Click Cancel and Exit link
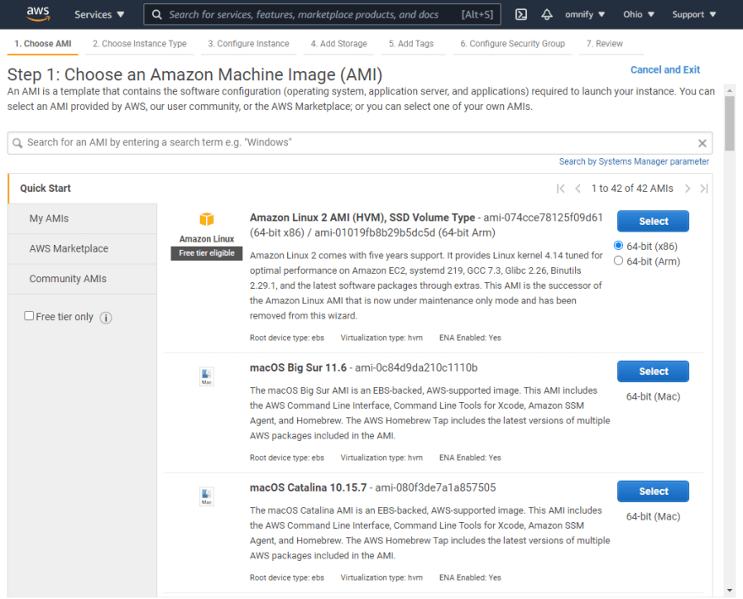This screenshot has width=743, height=599. [664, 70]
